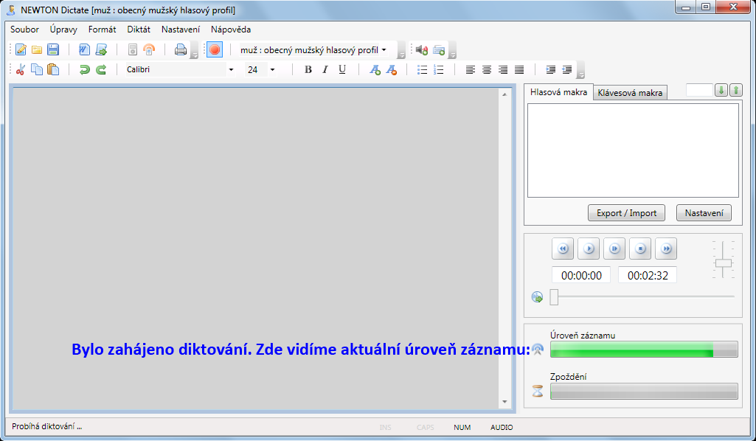
Task: Click the Export / Import button
Action: (626, 213)
